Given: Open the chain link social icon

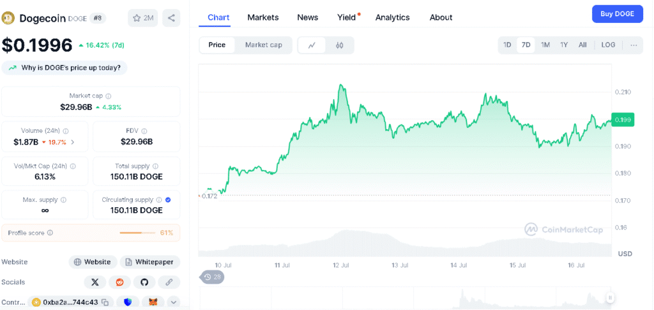Looking at the screenshot, I should point(169,283).
